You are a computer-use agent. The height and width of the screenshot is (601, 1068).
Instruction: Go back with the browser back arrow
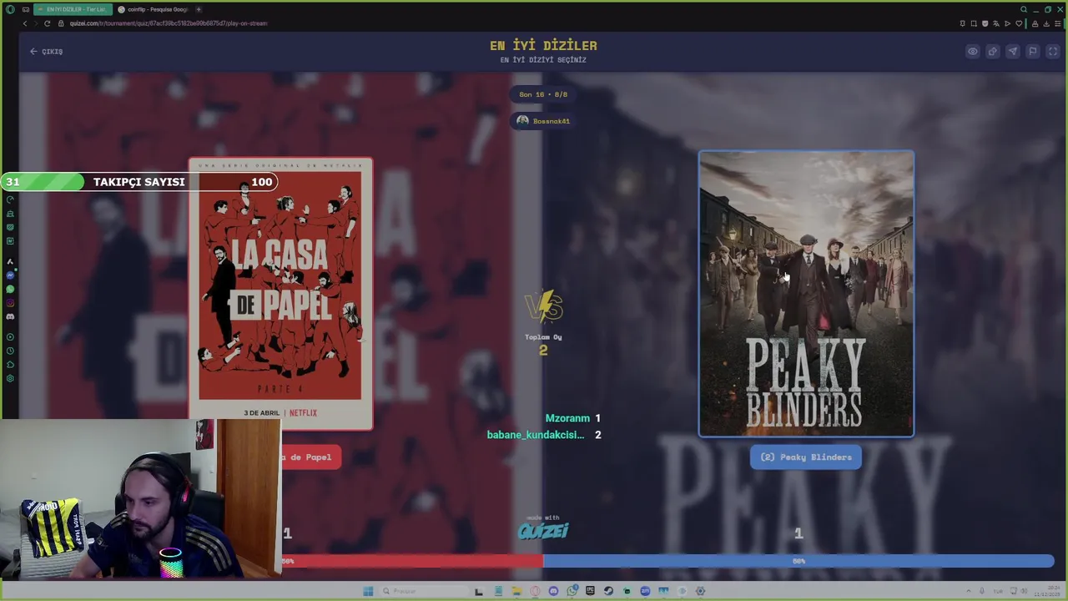coord(25,23)
